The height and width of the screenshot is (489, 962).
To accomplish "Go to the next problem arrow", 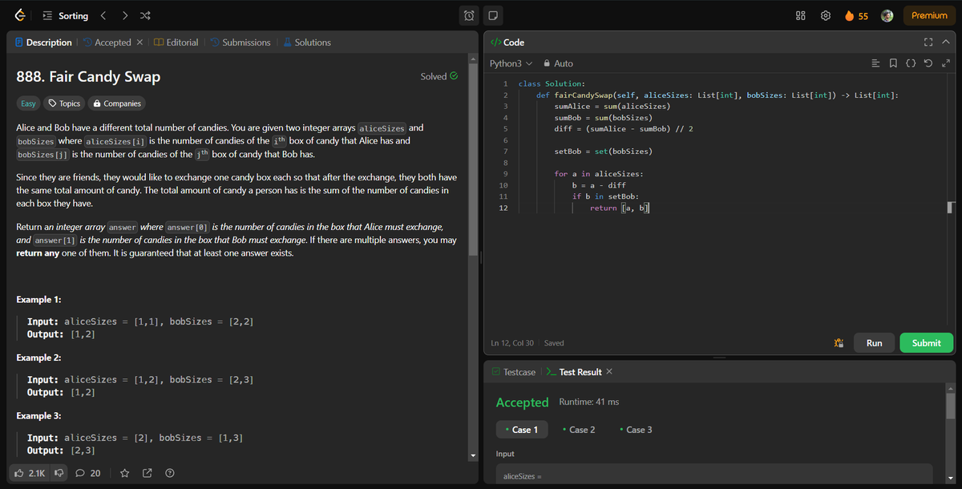I will [125, 15].
